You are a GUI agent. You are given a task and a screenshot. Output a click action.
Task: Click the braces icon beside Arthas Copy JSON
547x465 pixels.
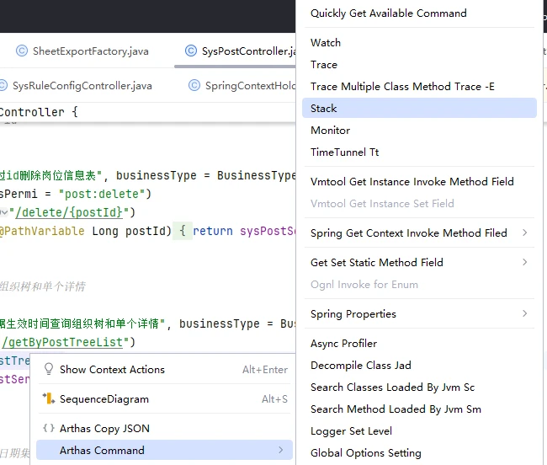coord(49,428)
